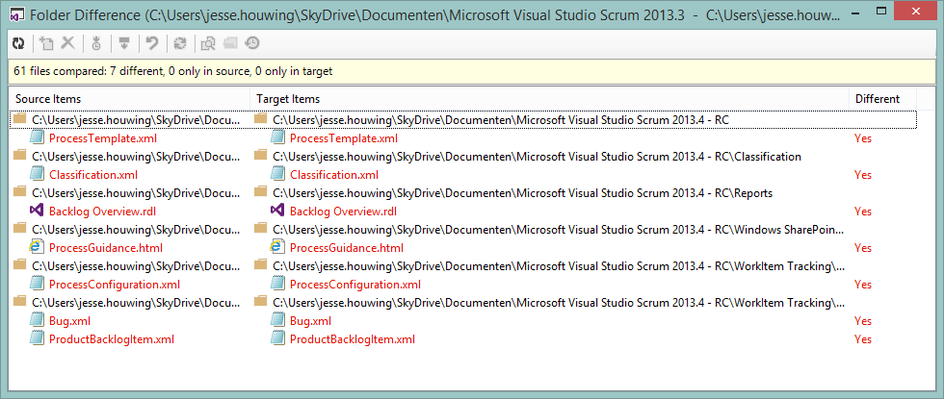The height and width of the screenshot is (399, 944).
Task: Click the Compare files magnifier toolbar icon
Action: pyautogui.click(x=208, y=42)
